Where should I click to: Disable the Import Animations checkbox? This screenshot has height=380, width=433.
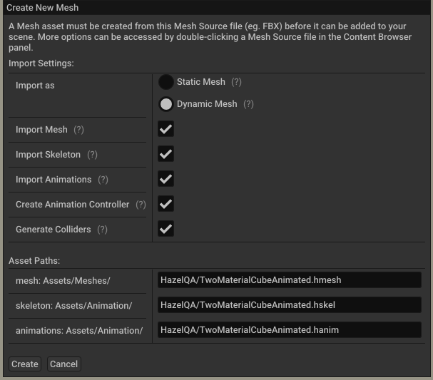pos(166,179)
